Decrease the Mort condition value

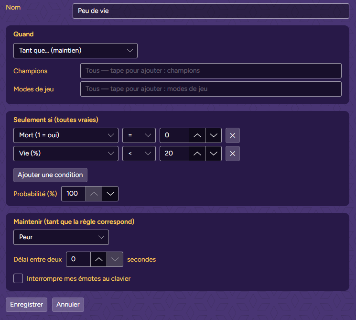click(x=214, y=135)
